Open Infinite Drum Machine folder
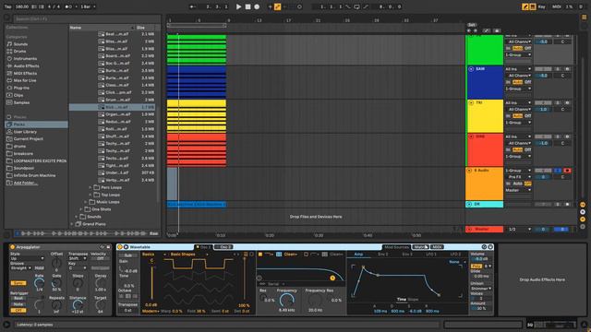This screenshot has height=332, width=591. pos(34,175)
